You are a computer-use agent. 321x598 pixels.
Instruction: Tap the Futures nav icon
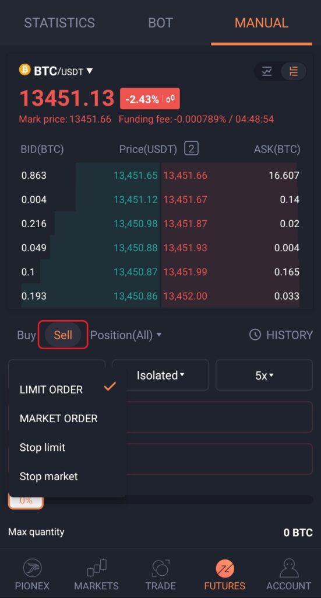pos(224,569)
